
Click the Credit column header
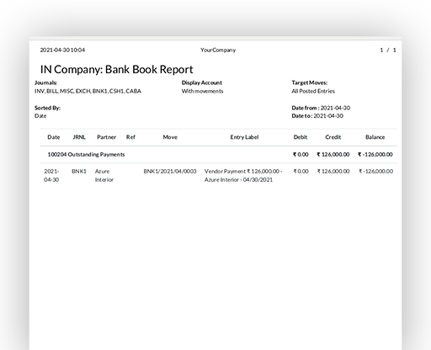[333, 137]
